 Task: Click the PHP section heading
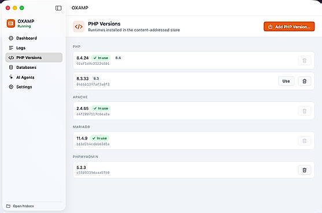pyautogui.click(x=76, y=46)
